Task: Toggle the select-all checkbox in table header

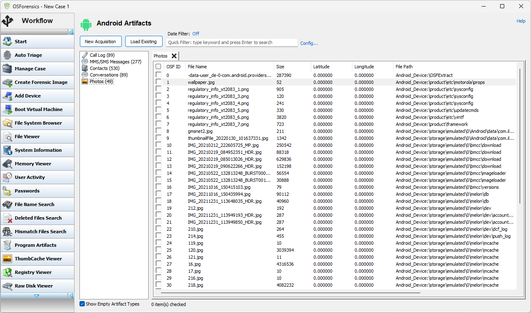Action: tap(158, 67)
